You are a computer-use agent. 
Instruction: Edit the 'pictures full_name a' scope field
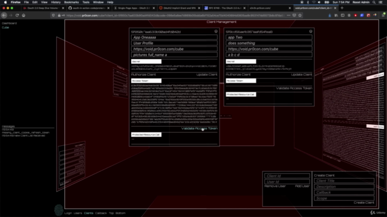point(174,55)
